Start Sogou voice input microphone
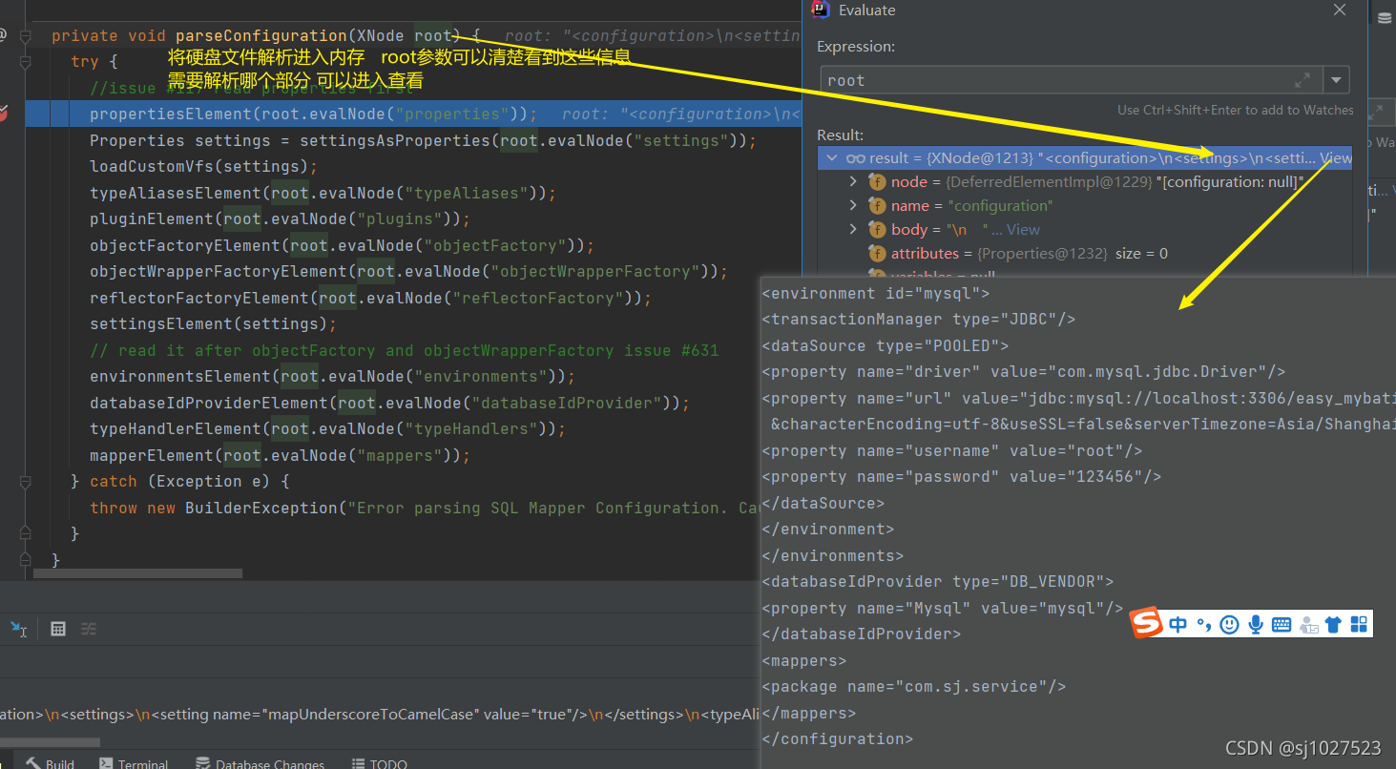 pos(1256,625)
